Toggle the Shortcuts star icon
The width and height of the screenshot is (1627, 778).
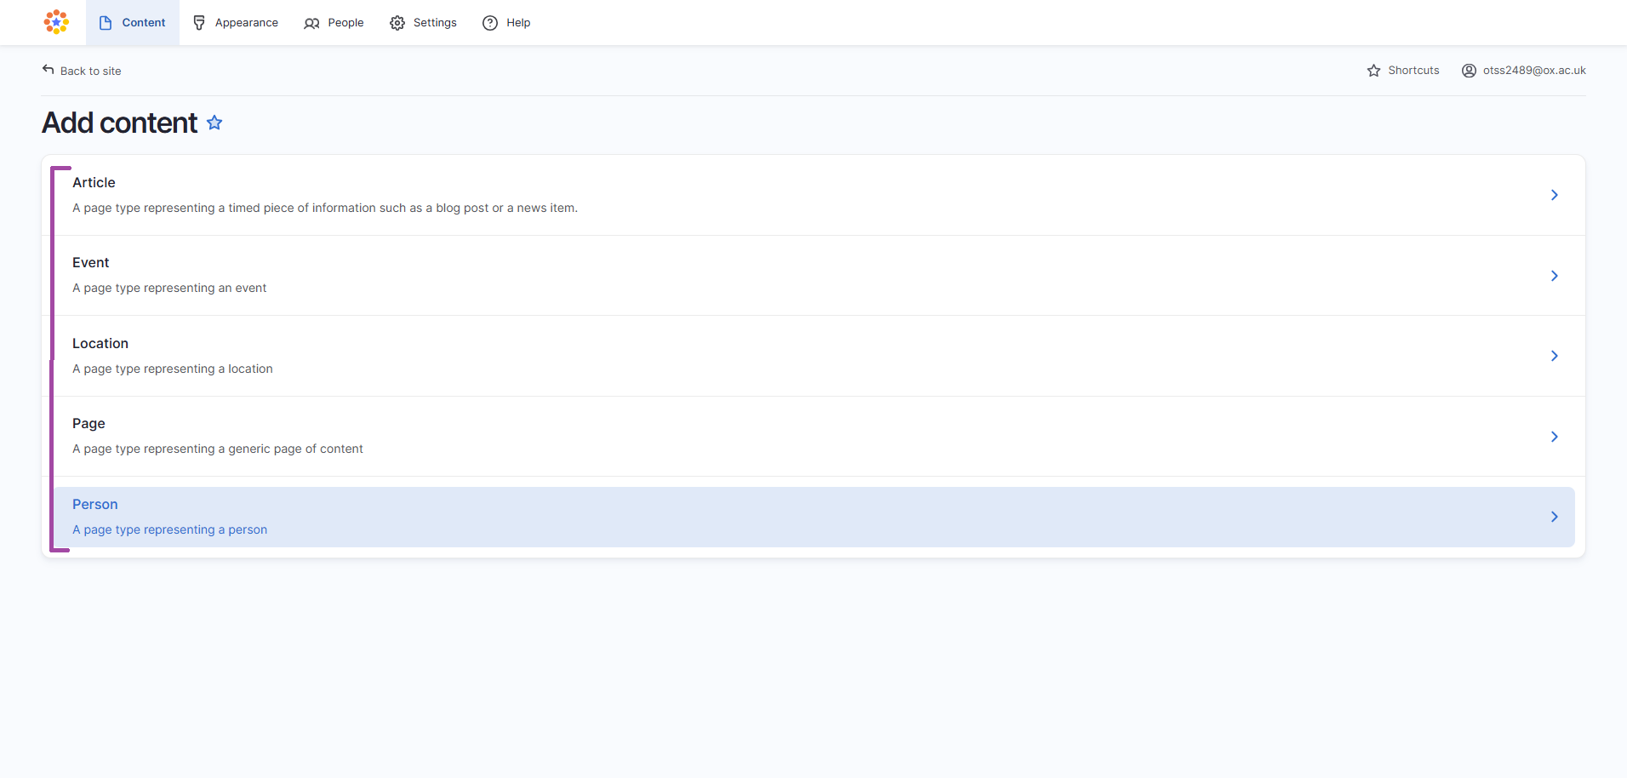1373,71
